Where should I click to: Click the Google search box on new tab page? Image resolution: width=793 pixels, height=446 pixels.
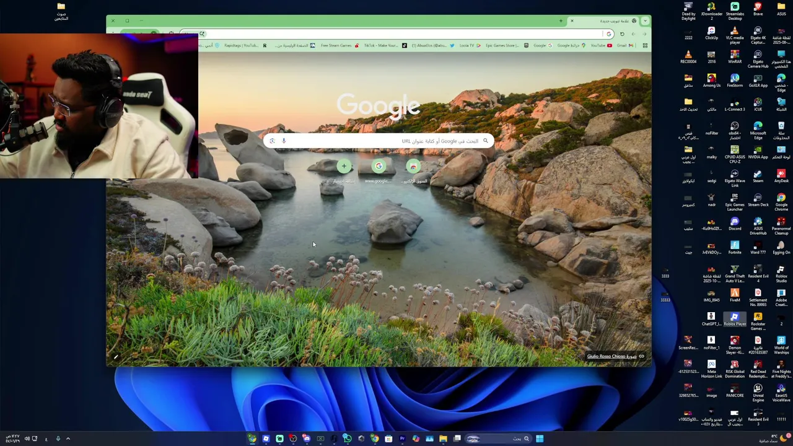coord(379,141)
